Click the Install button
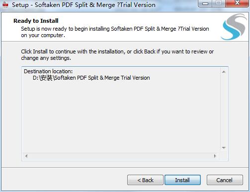250x192 pixels. [x=182, y=180]
